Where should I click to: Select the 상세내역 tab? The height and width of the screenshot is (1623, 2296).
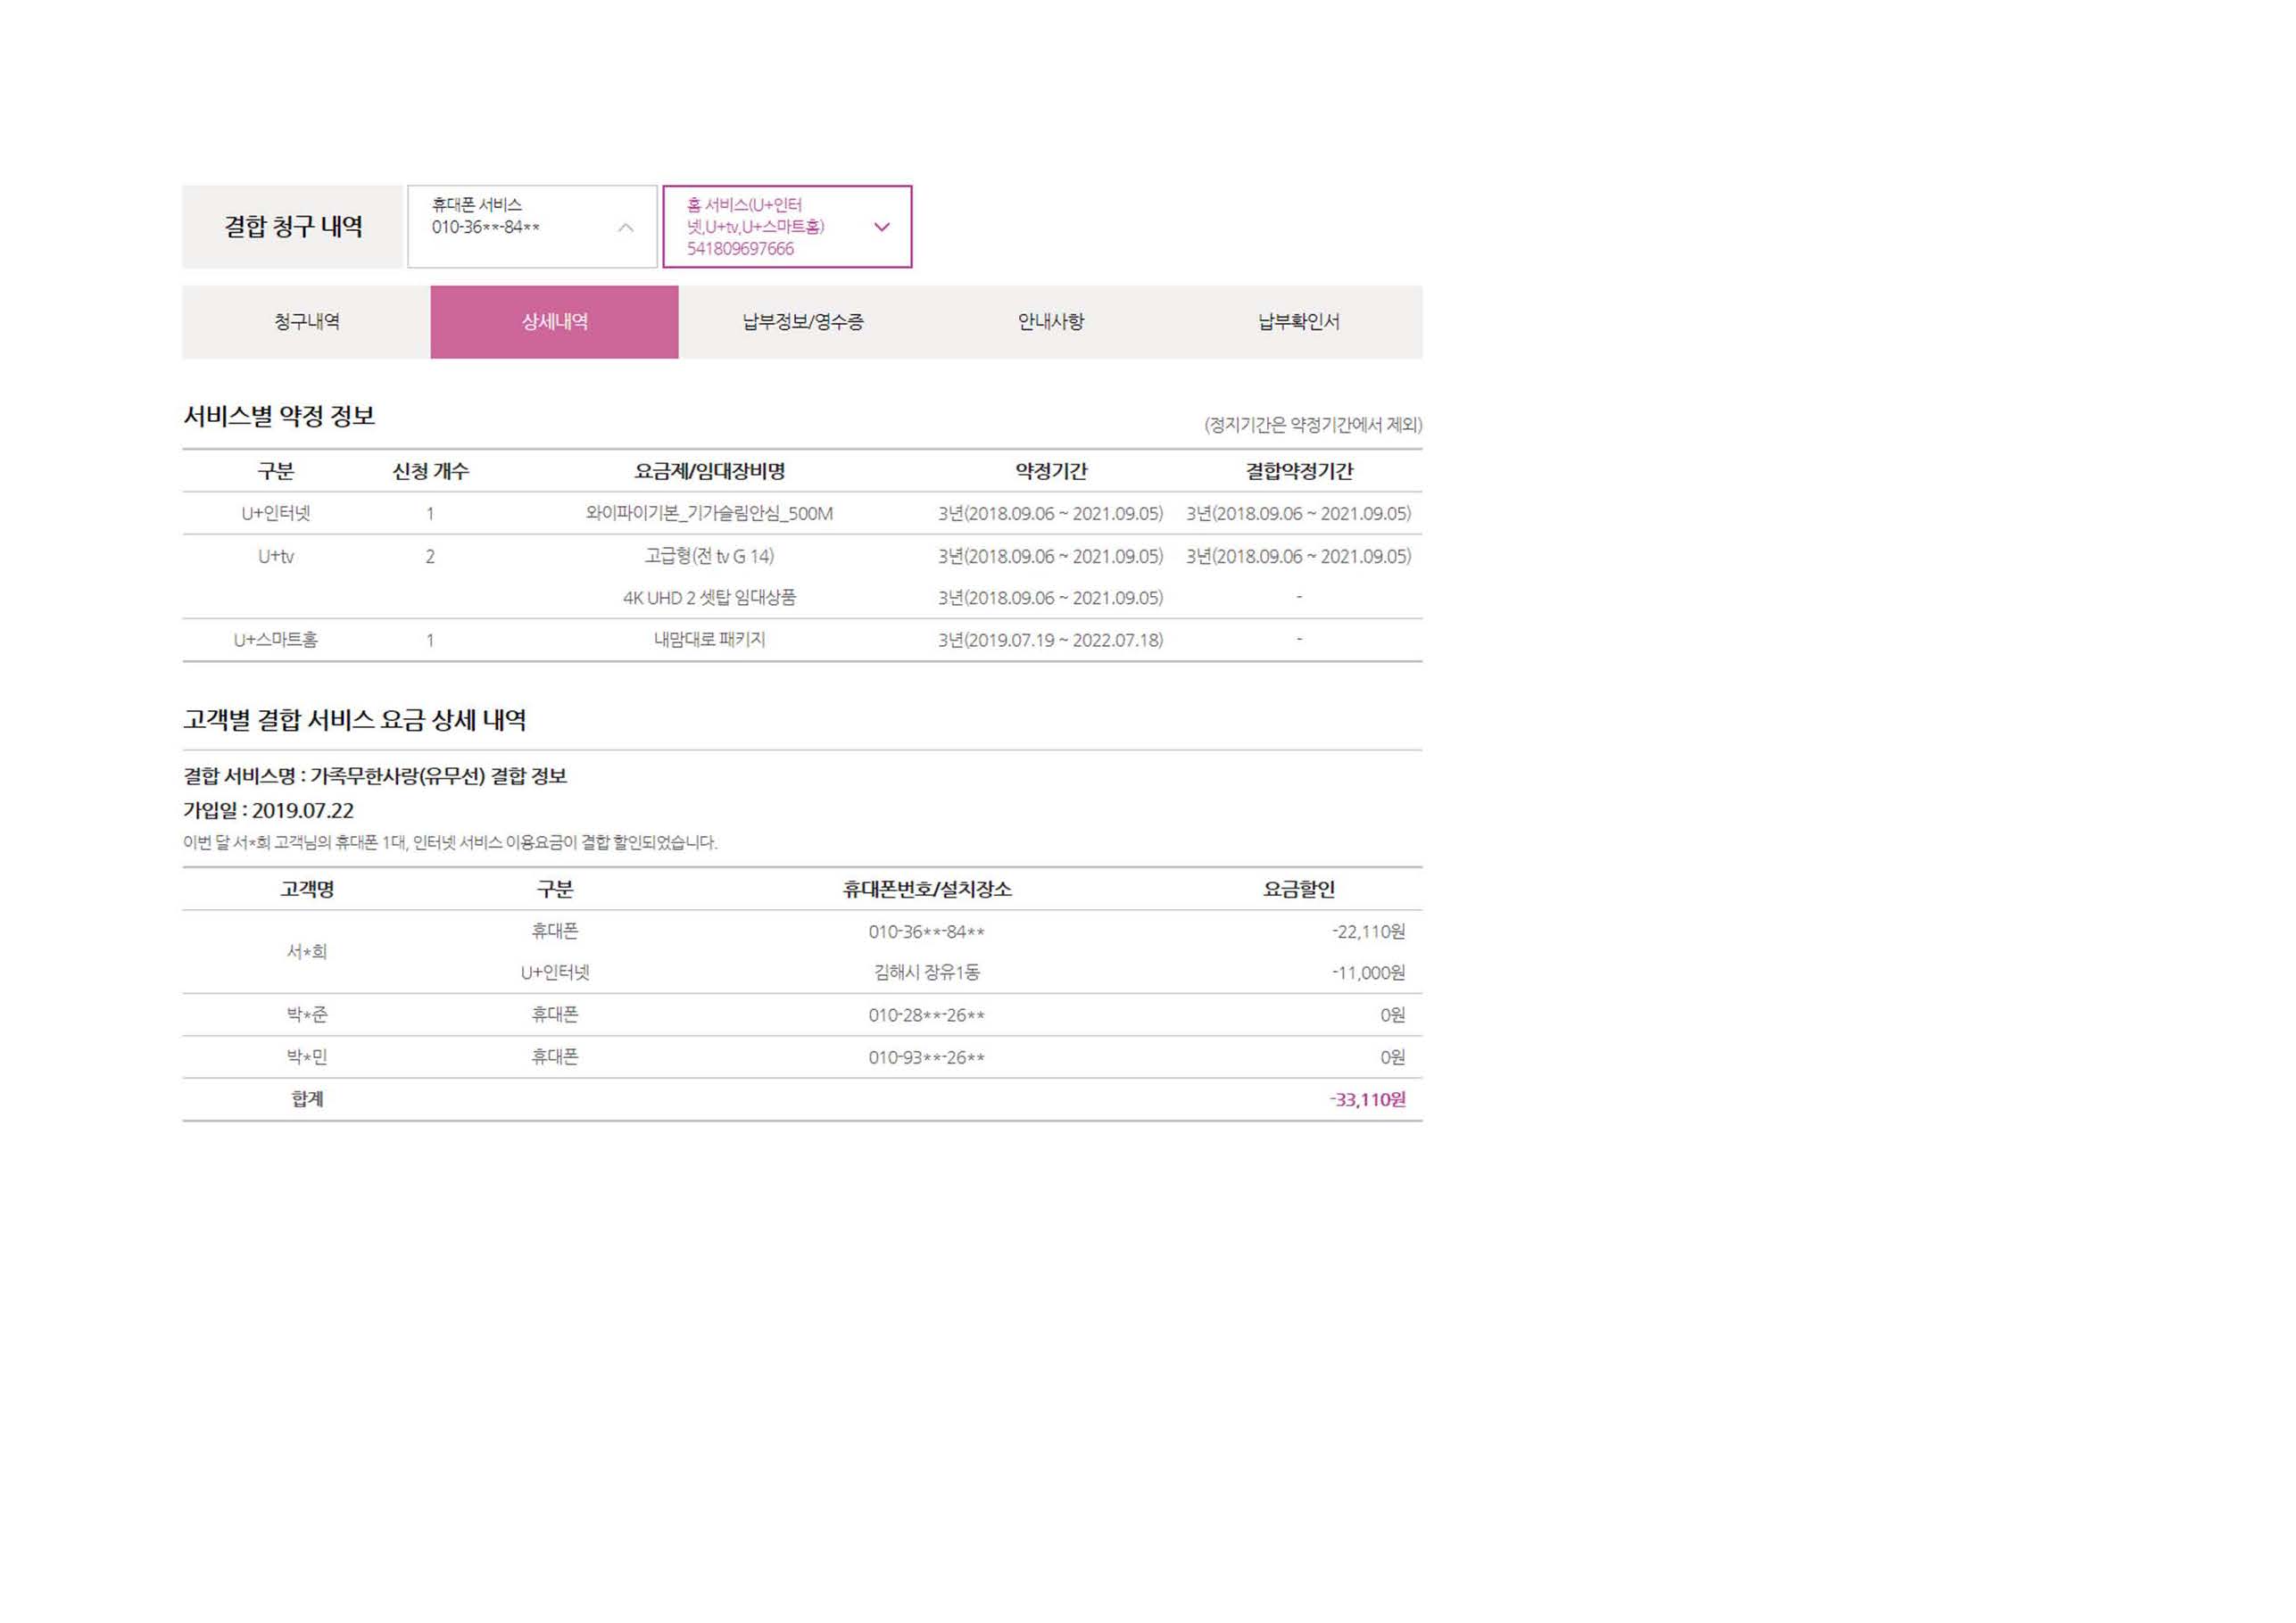tap(554, 322)
